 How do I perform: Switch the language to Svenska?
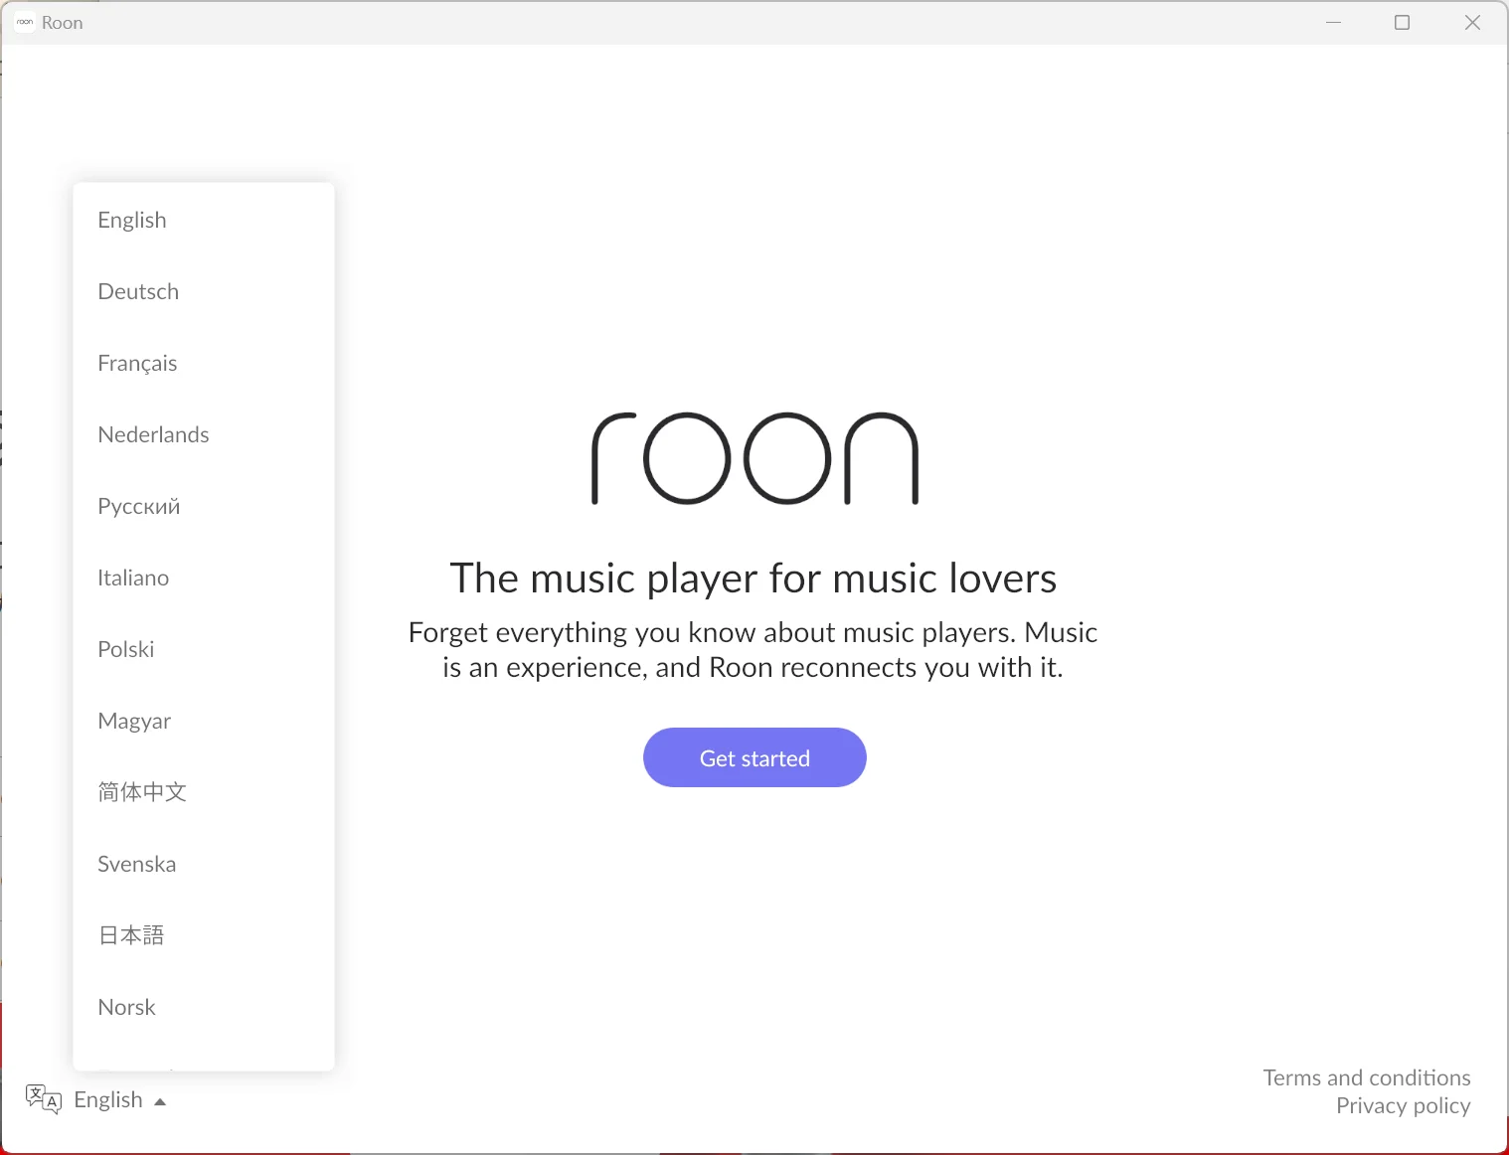[137, 864]
